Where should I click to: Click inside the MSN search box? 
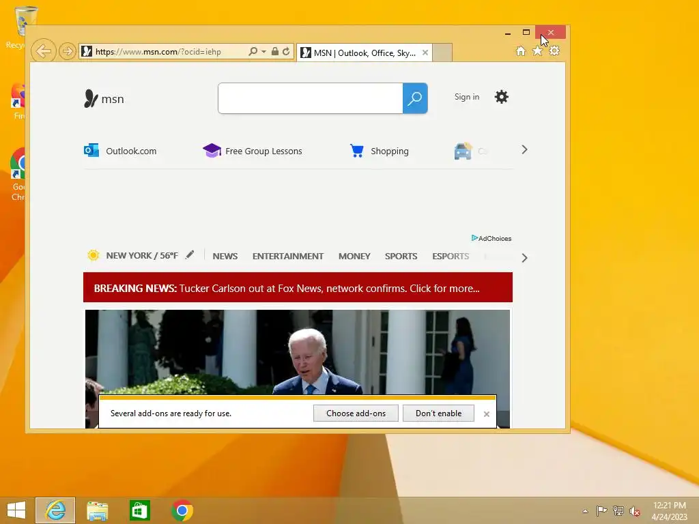[311, 98]
